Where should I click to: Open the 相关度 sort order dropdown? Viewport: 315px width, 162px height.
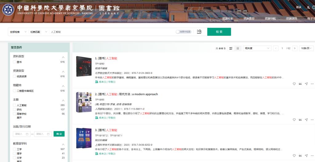pyautogui.click(x=257, y=48)
